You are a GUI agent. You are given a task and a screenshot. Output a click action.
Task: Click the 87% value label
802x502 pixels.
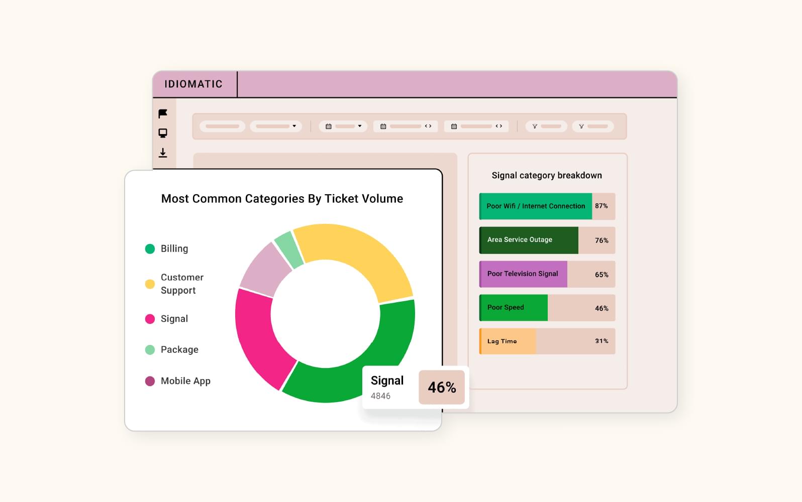point(602,206)
